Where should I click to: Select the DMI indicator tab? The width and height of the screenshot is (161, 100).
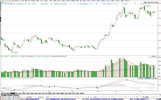(x=36, y=93)
